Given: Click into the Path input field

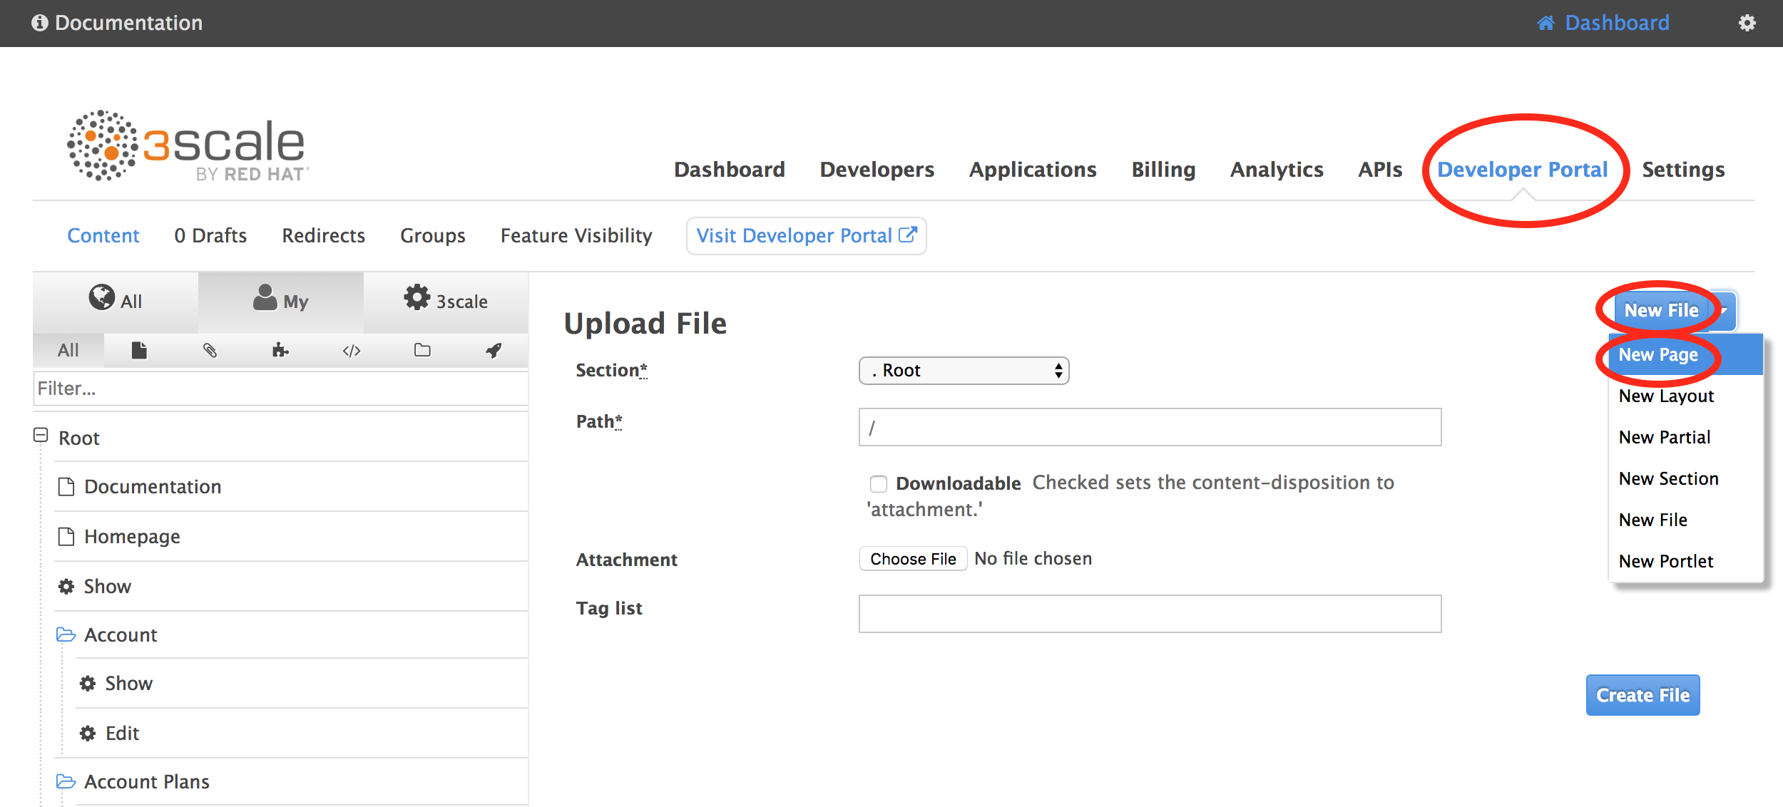Looking at the screenshot, I should tap(1149, 428).
